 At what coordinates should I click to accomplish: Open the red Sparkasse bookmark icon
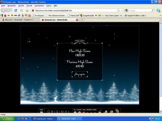pos(5,16)
